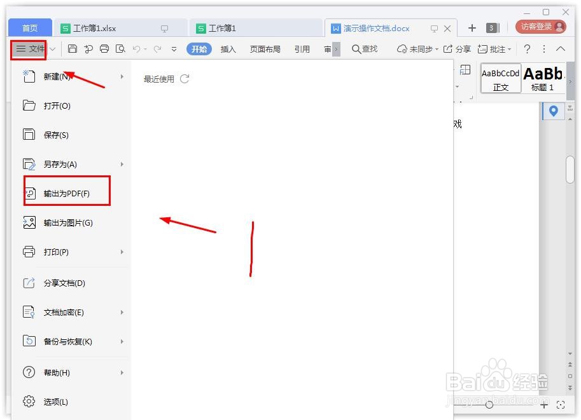
Task: Click the Save icon in the quick toolbar
Action: click(x=73, y=49)
